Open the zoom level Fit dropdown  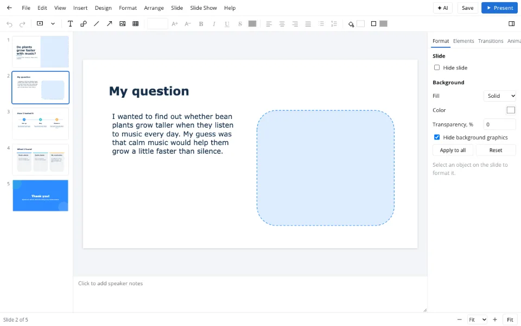[x=477, y=319]
